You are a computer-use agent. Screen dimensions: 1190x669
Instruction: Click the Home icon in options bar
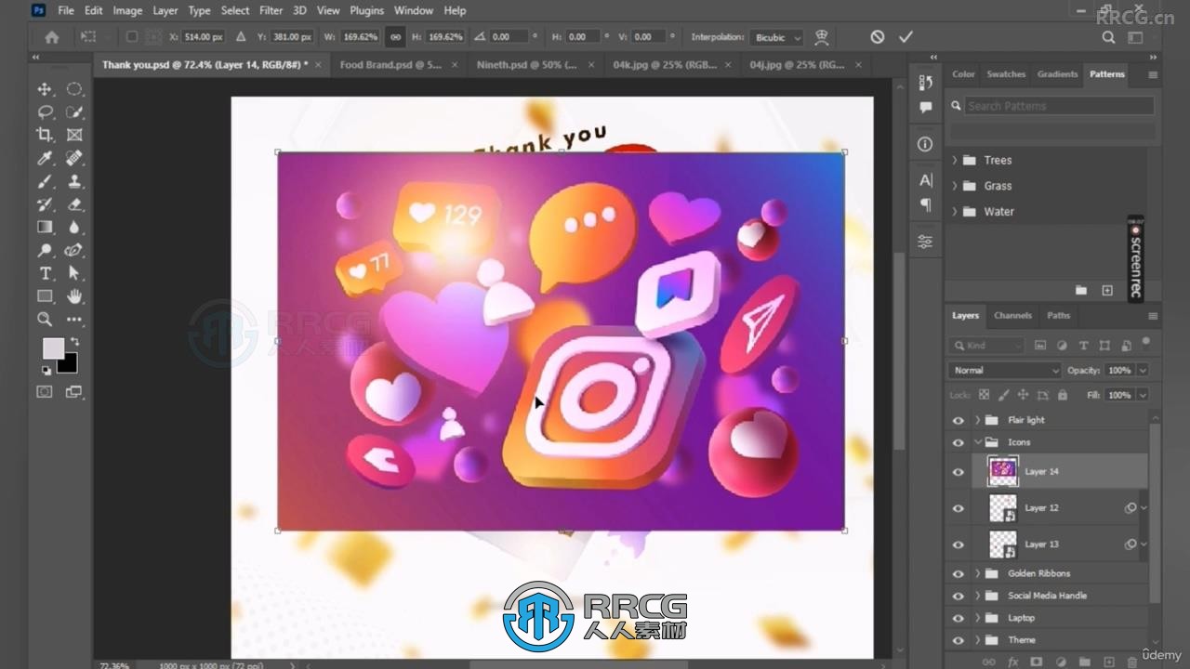point(52,37)
